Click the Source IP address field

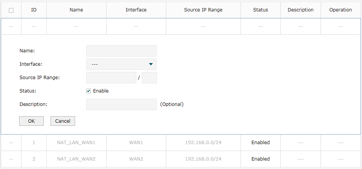coord(111,78)
